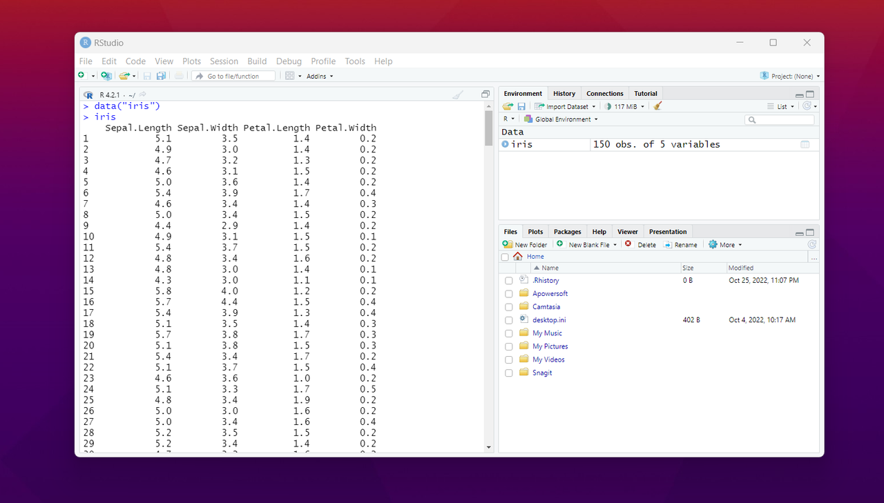Image resolution: width=884 pixels, height=503 pixels.
Task: Check the My Music folder checkbox
Action: (x=509, y=333)
